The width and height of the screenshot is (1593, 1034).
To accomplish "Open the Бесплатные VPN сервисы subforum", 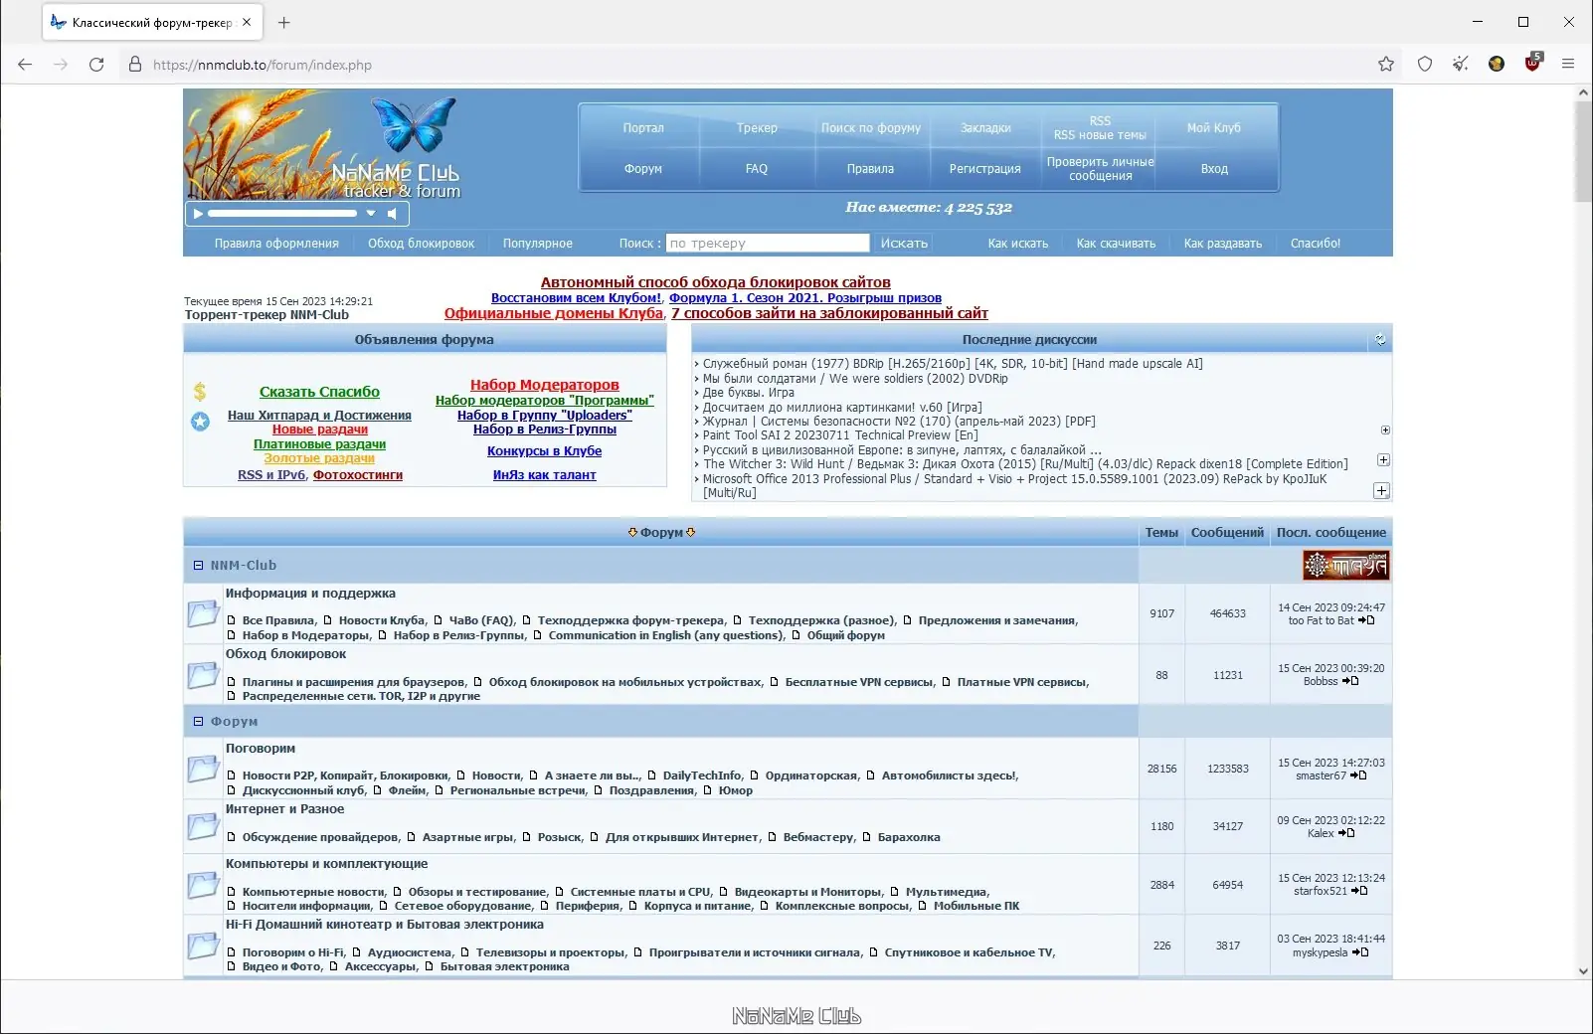I will (x=859, y=682).
